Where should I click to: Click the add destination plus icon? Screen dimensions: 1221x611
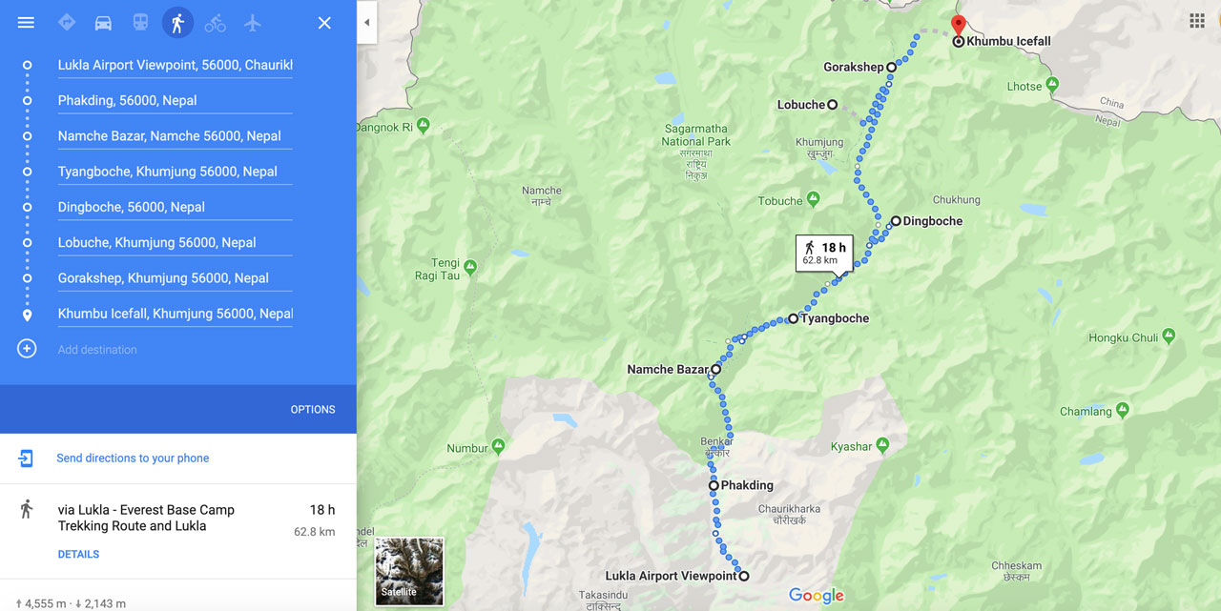point(27,349)
